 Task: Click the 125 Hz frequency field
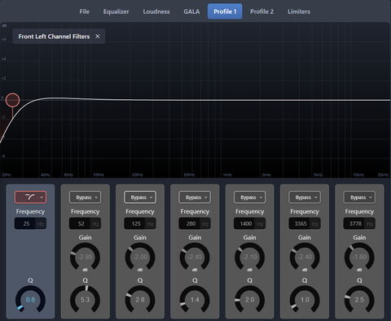coord(140,223)
